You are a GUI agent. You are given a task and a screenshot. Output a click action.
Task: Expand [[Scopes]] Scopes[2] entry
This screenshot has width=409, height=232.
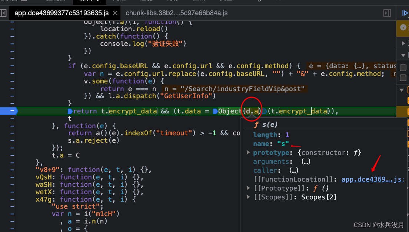coord(249,197)
